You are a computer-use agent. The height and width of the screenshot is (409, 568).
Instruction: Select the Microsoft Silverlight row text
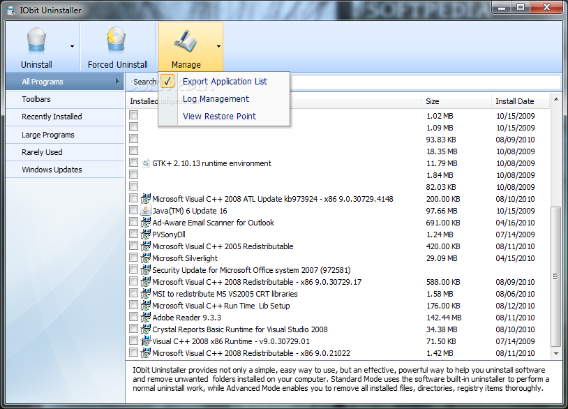pyautogui.click(x=185, y=258)
